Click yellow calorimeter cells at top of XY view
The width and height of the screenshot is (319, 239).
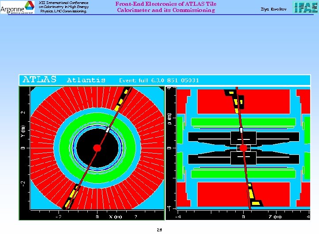[121, 100]
